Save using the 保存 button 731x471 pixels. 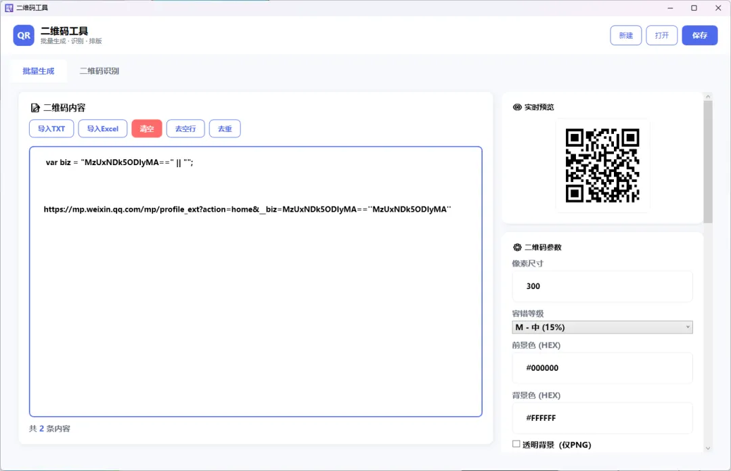pyautogui.click(x=699, y=35)
